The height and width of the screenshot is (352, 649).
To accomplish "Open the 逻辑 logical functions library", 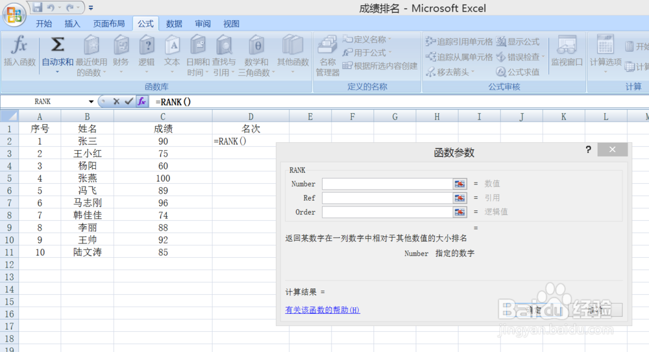I will pos(147,55).
